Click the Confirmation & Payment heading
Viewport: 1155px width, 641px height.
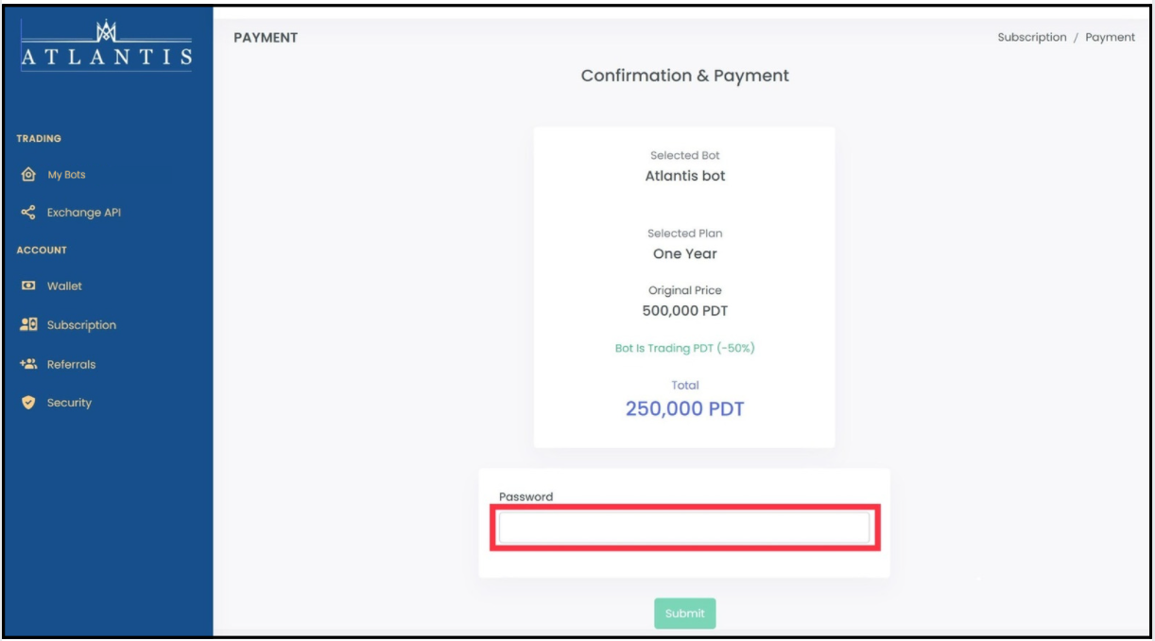click(684, 76)
